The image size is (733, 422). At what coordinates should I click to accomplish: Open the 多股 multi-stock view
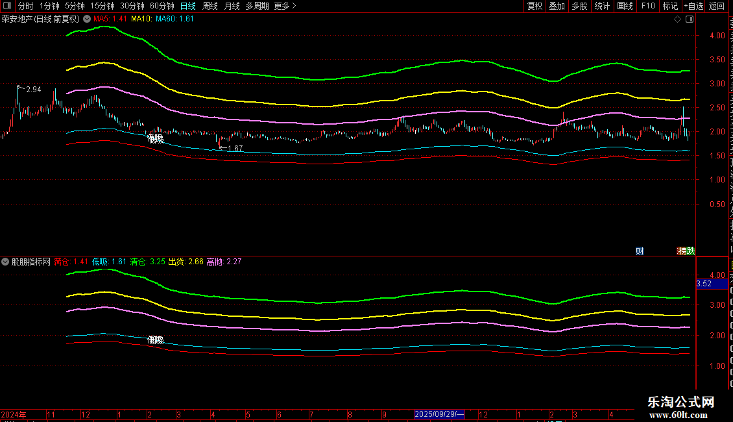(579, 6)
